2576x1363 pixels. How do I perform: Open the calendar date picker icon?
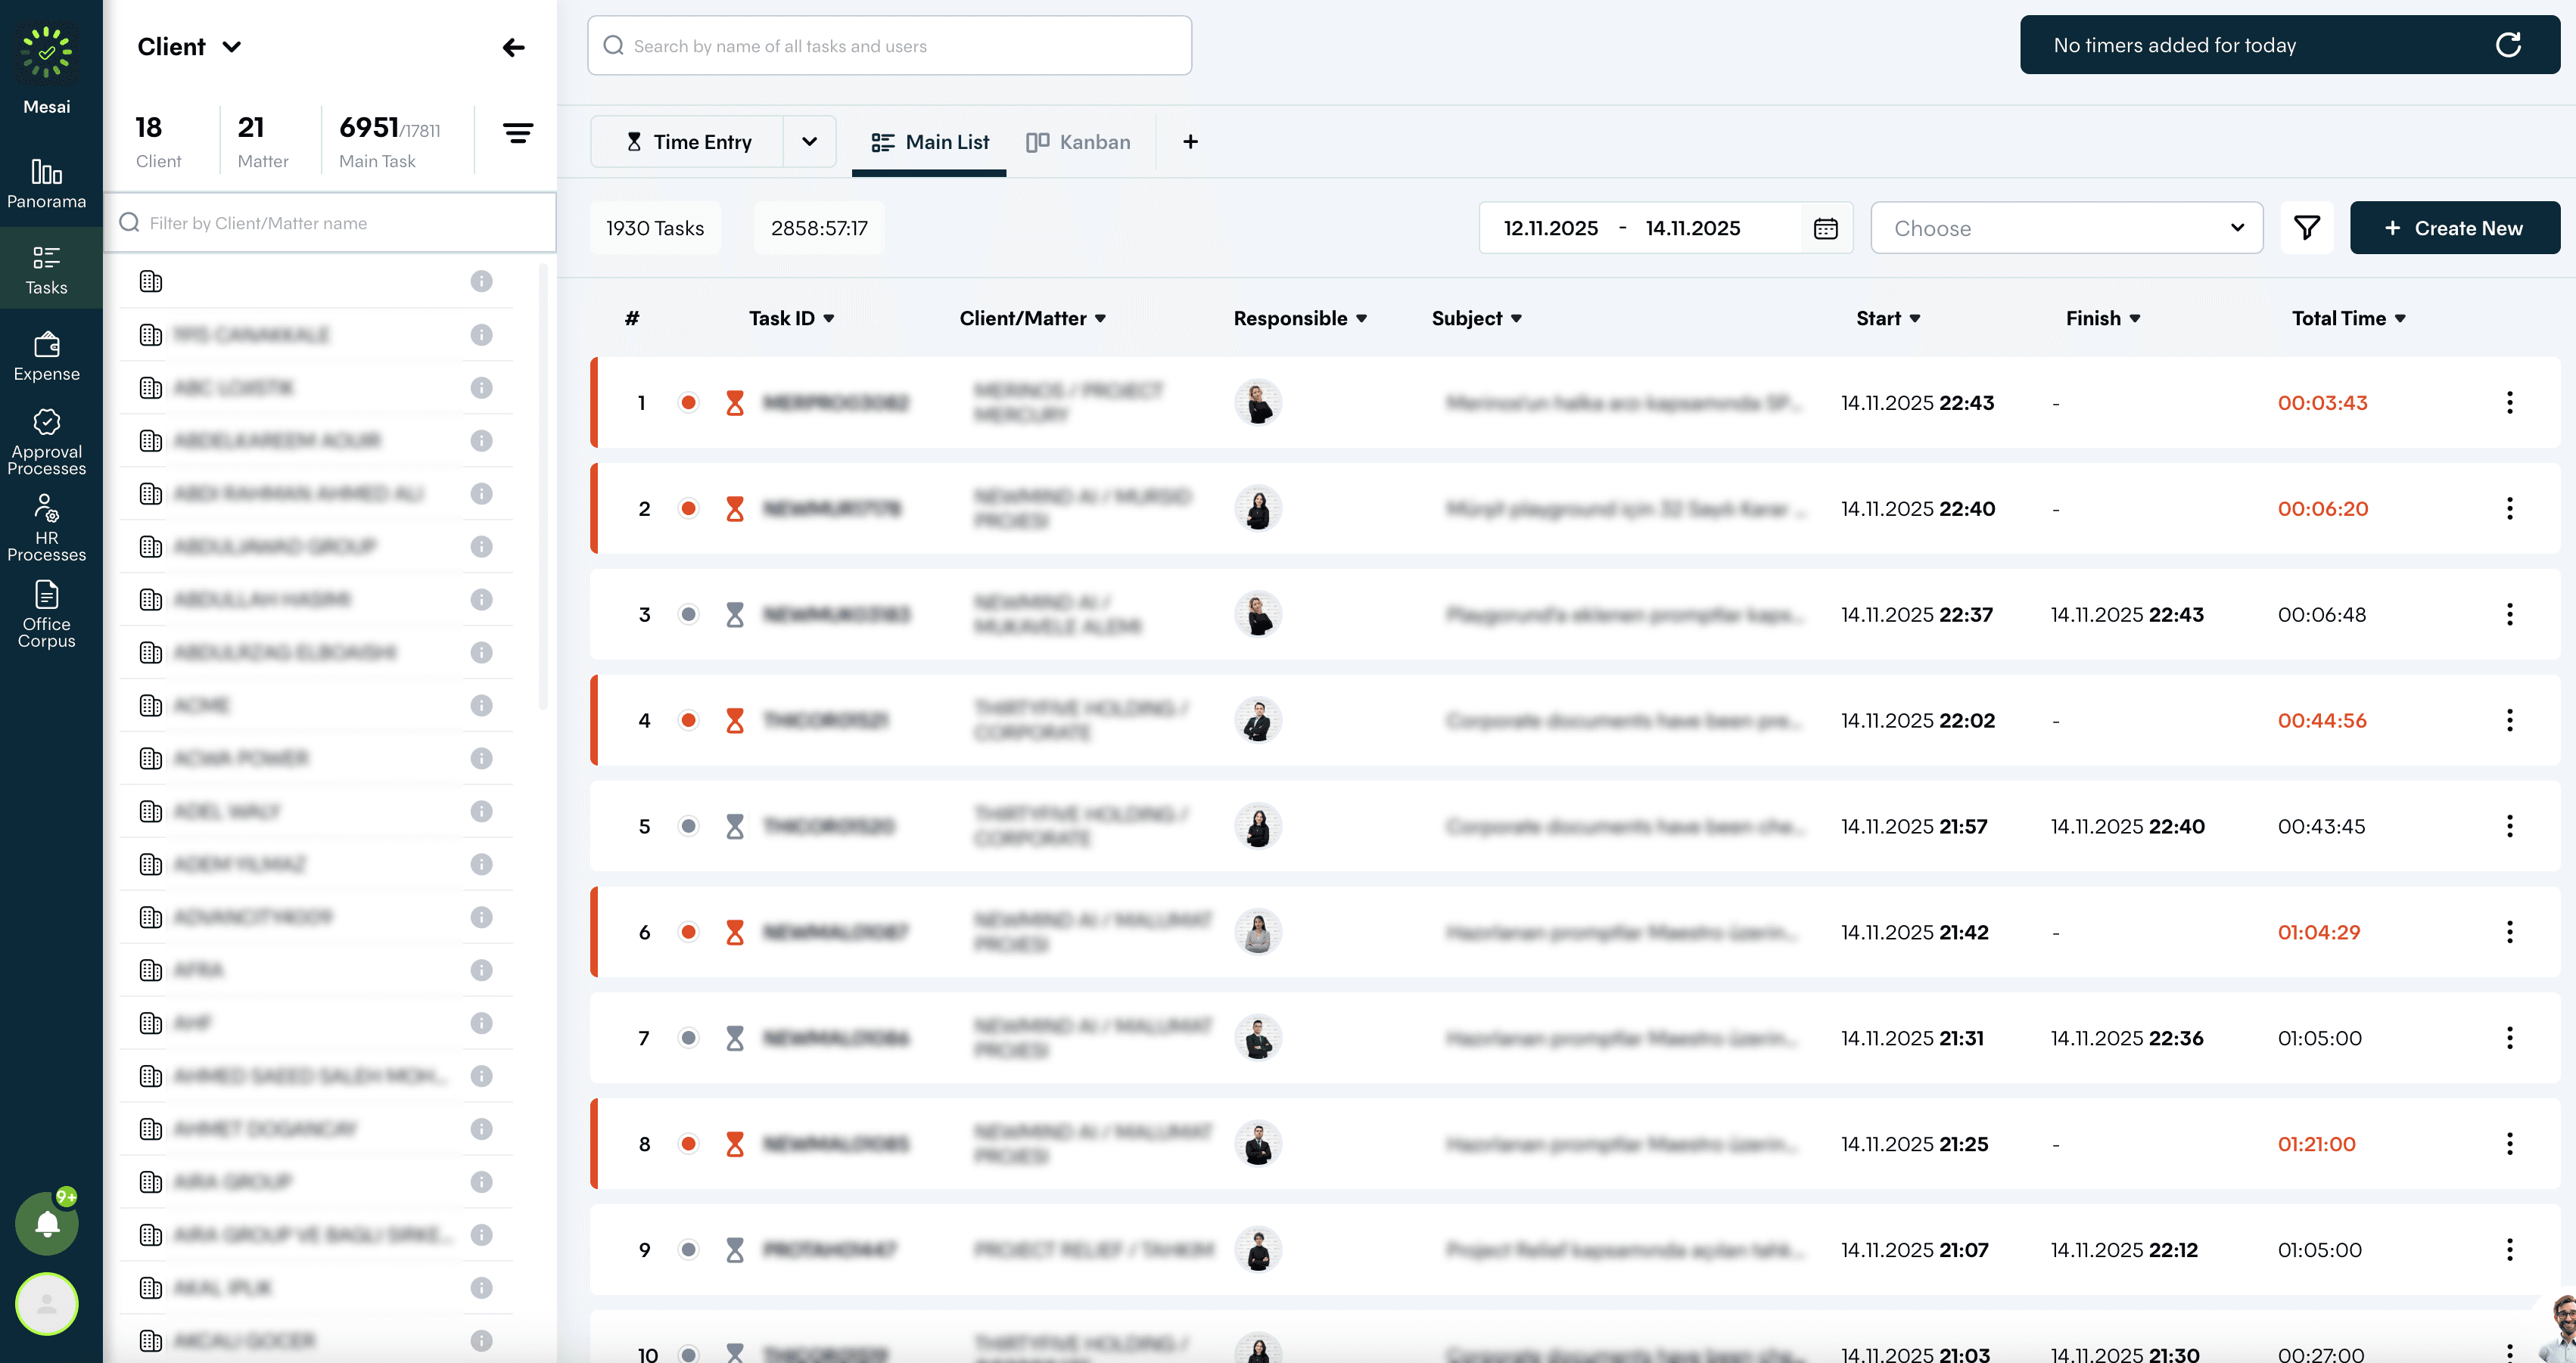tap(1825, 228)
